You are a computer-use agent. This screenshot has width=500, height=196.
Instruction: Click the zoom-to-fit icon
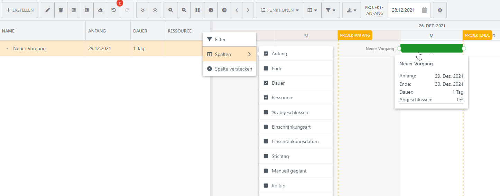click(x=197, y=10)
